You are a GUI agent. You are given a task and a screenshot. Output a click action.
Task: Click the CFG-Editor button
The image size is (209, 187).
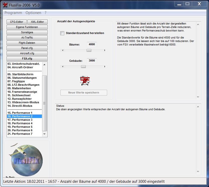pyautogui.click(x=17, y=22)
